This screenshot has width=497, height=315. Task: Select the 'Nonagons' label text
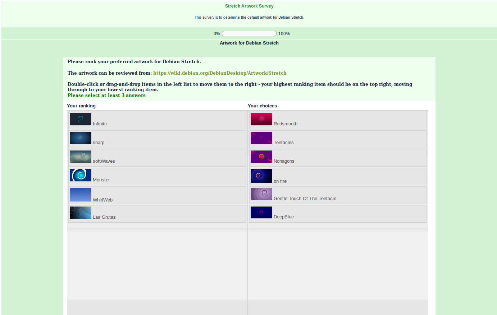tap(284, 161)
